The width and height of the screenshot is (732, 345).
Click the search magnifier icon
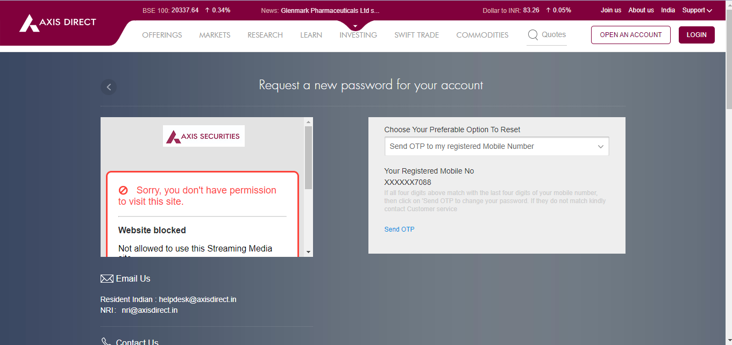[x=532, y=35]
